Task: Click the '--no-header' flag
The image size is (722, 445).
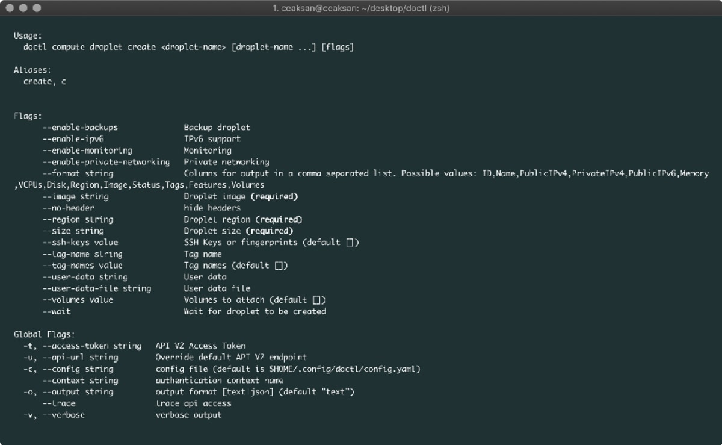Action: click(x=68, y=208)
